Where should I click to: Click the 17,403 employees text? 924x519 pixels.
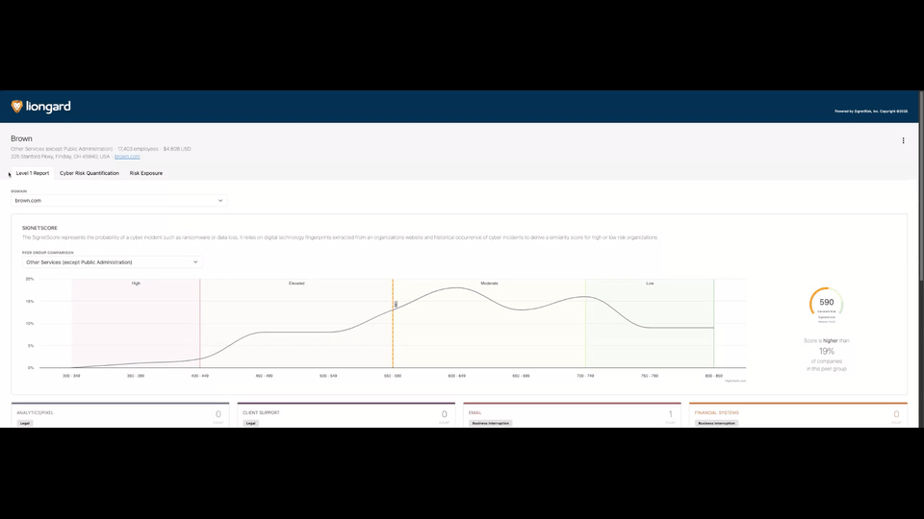click(138, 149)
